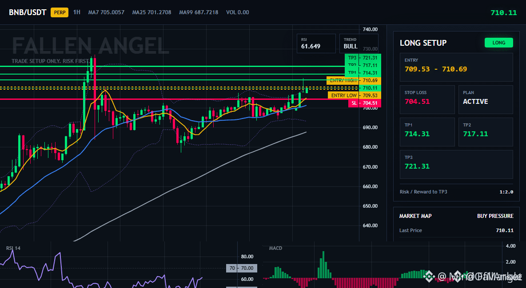The height and width of the screenshot is (288, 526).
Task: Click the MA99 687.7218 indicator label
Action: pyautogui.click(x=199, y=12)
